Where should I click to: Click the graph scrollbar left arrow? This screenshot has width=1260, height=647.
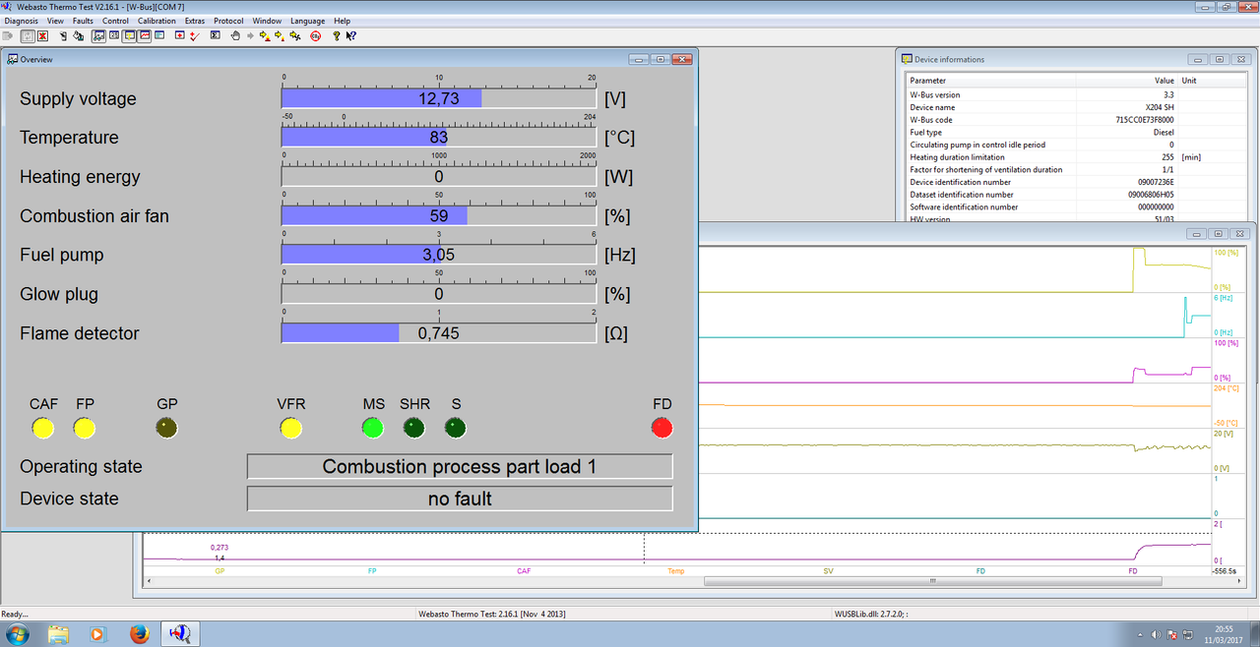(150, 581)
